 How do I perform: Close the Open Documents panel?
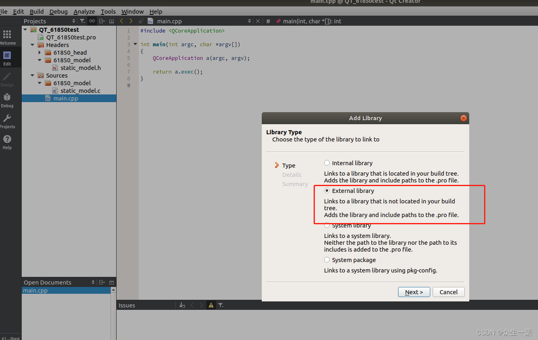(x=111, y=282)
